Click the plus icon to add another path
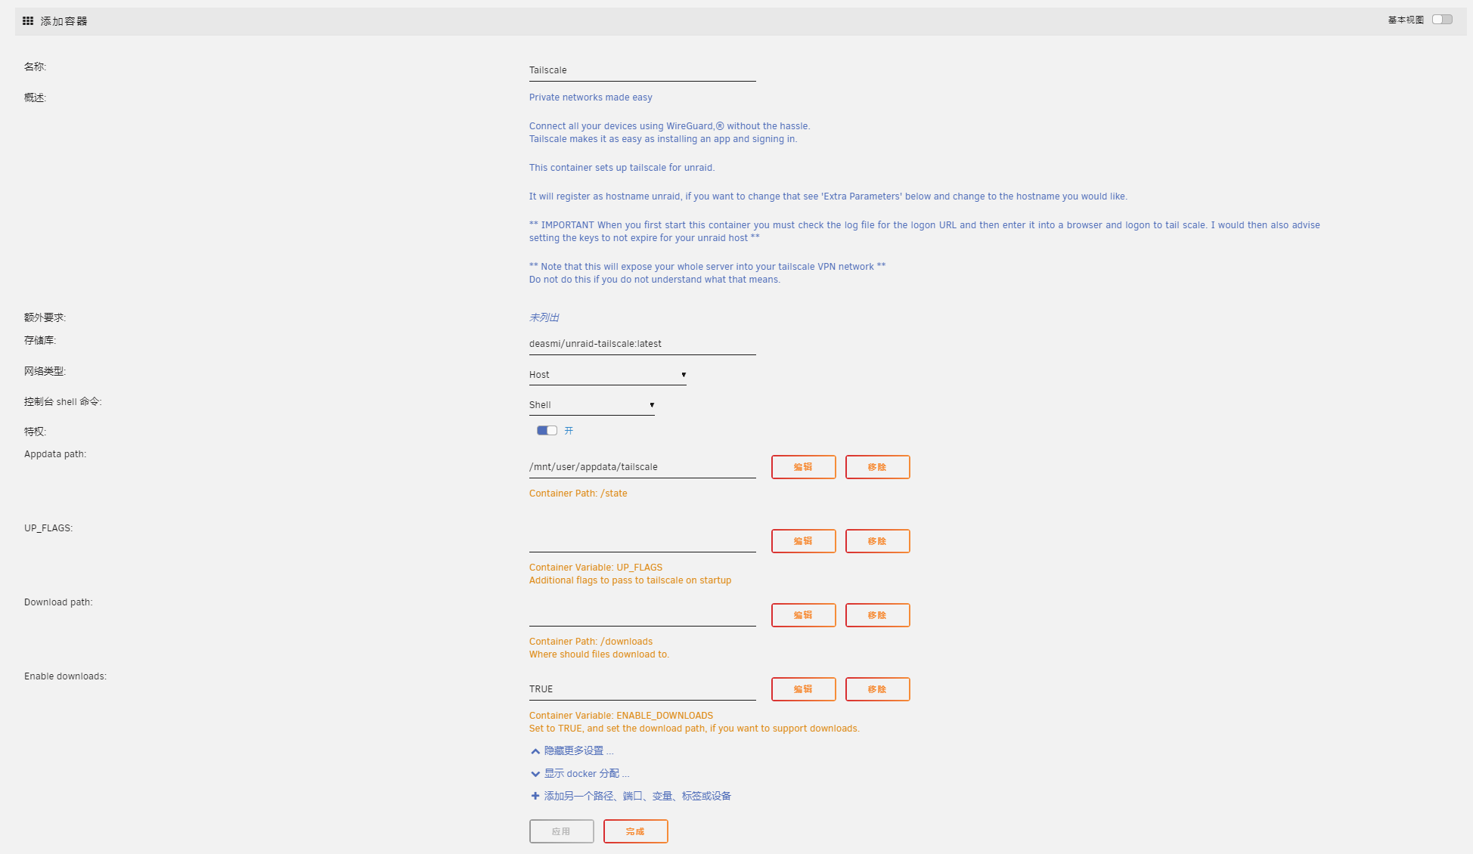1473x854 pixels. 535,796
